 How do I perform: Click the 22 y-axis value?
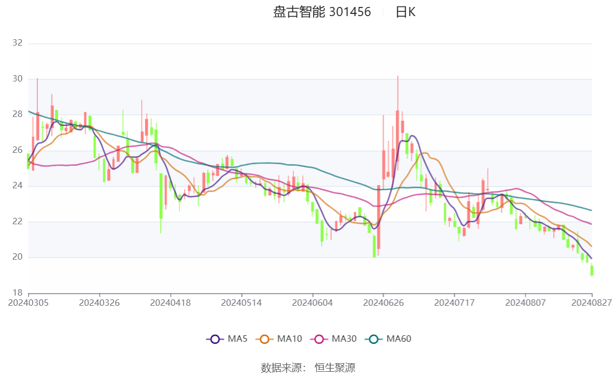pyautogui.click(x=17, y=222)
